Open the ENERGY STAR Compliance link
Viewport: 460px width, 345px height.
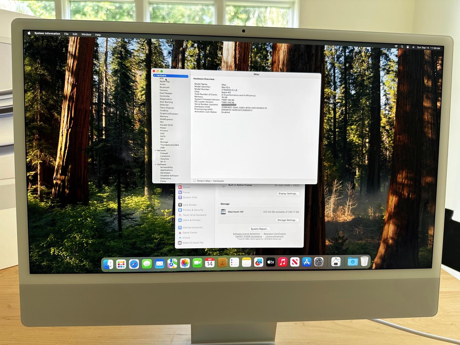pos(249,236)
